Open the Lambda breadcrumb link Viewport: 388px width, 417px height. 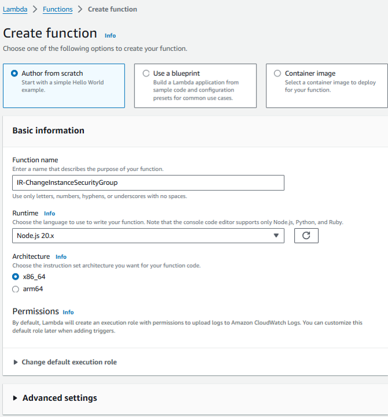(x=15, y=9)
